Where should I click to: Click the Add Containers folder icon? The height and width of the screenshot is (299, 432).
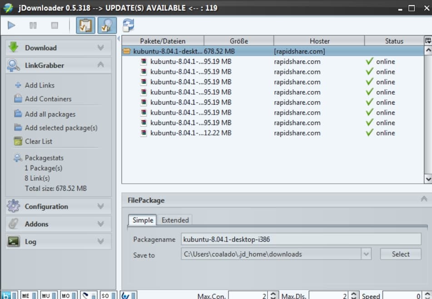click(18, 98)
